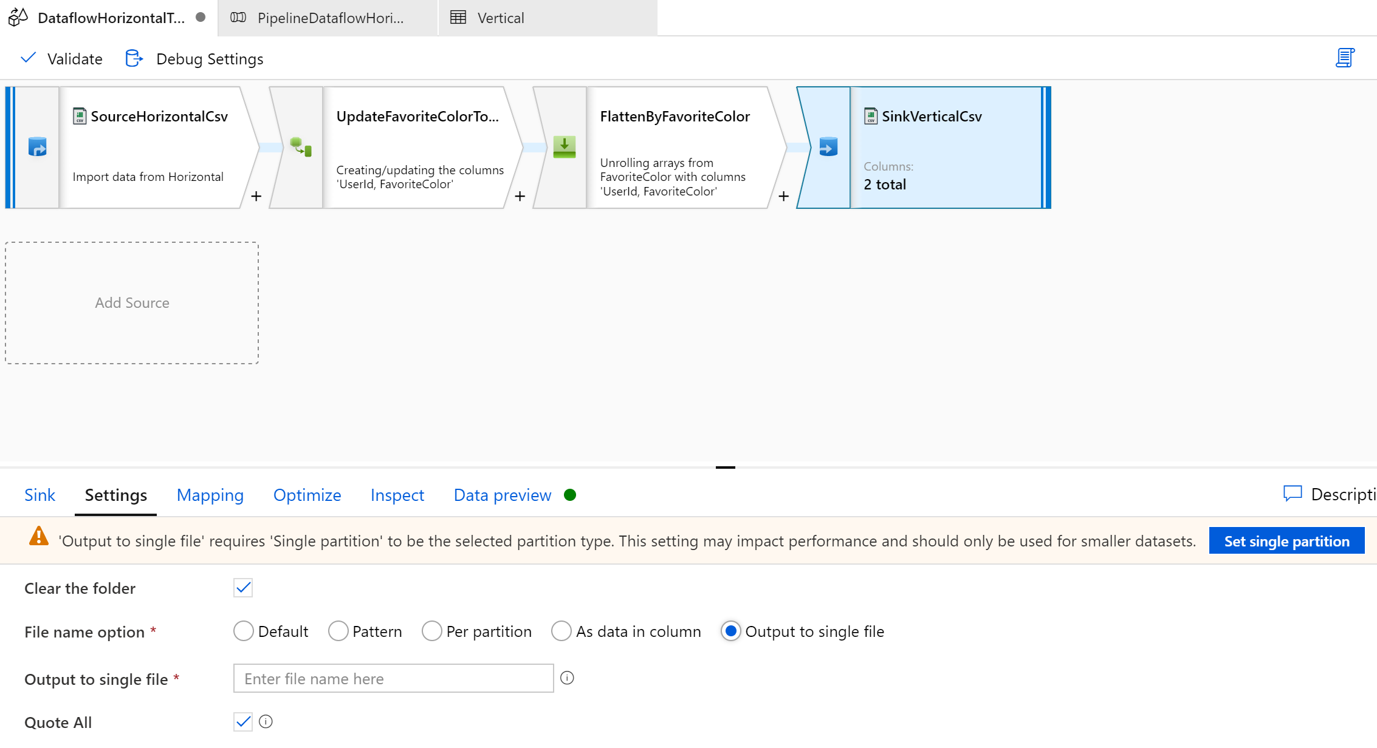Switch to the Mapping tab

click(210, 495)
